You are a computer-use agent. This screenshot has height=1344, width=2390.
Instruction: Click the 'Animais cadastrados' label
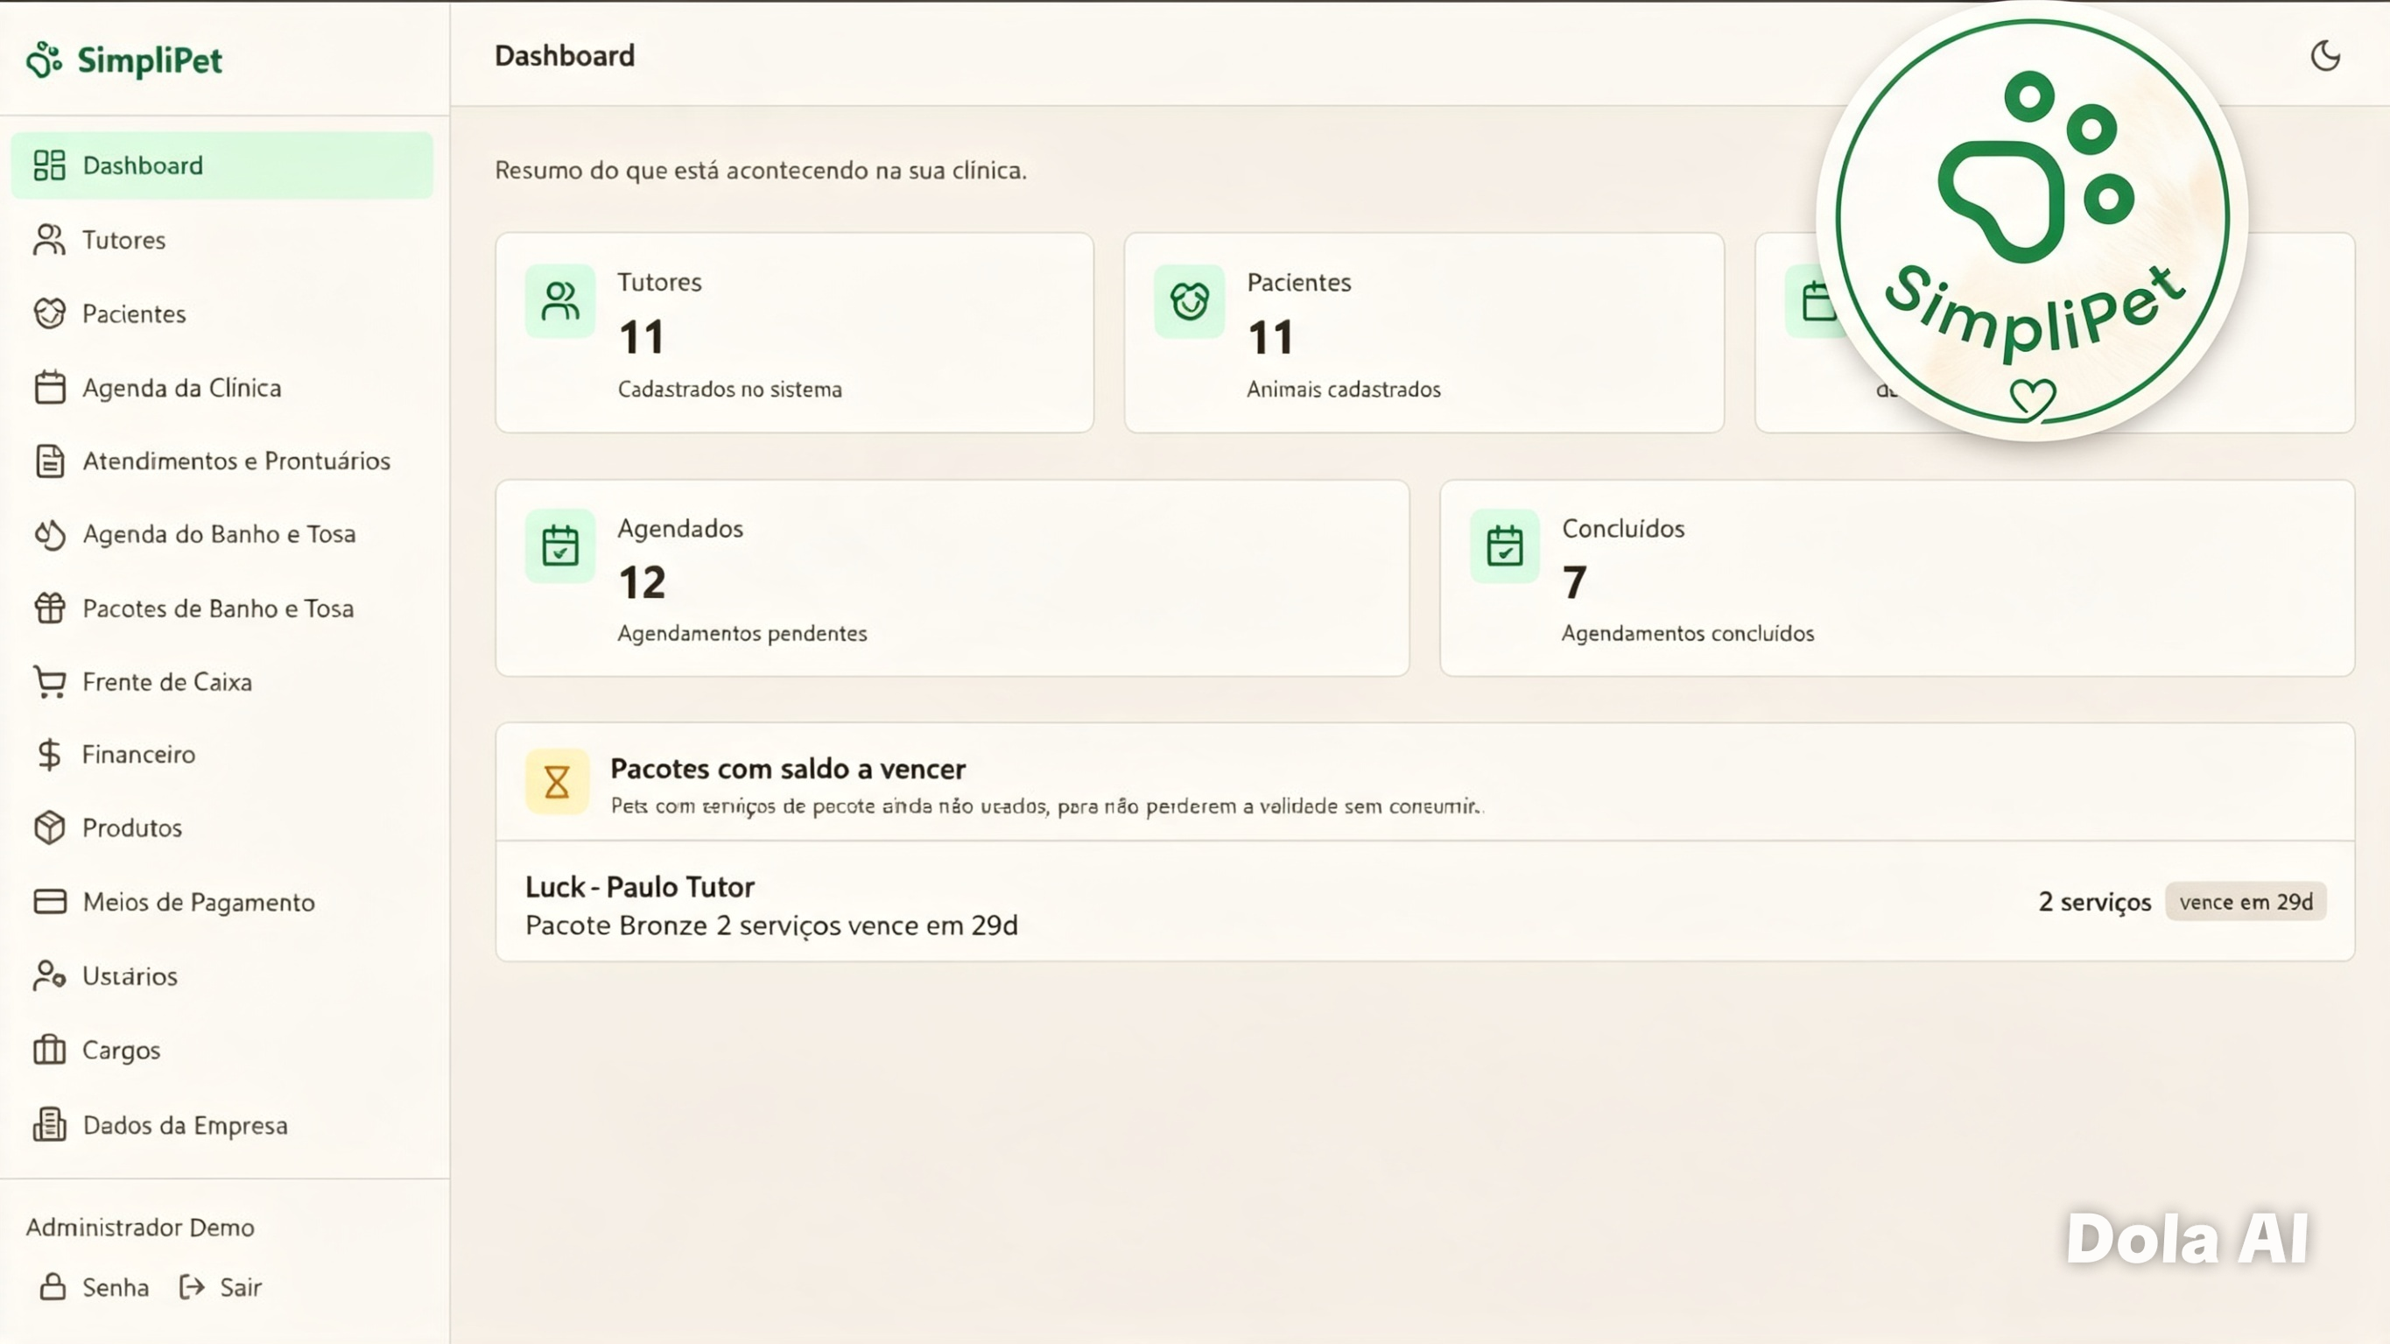pyautogui.click(x=1344, y=389)
